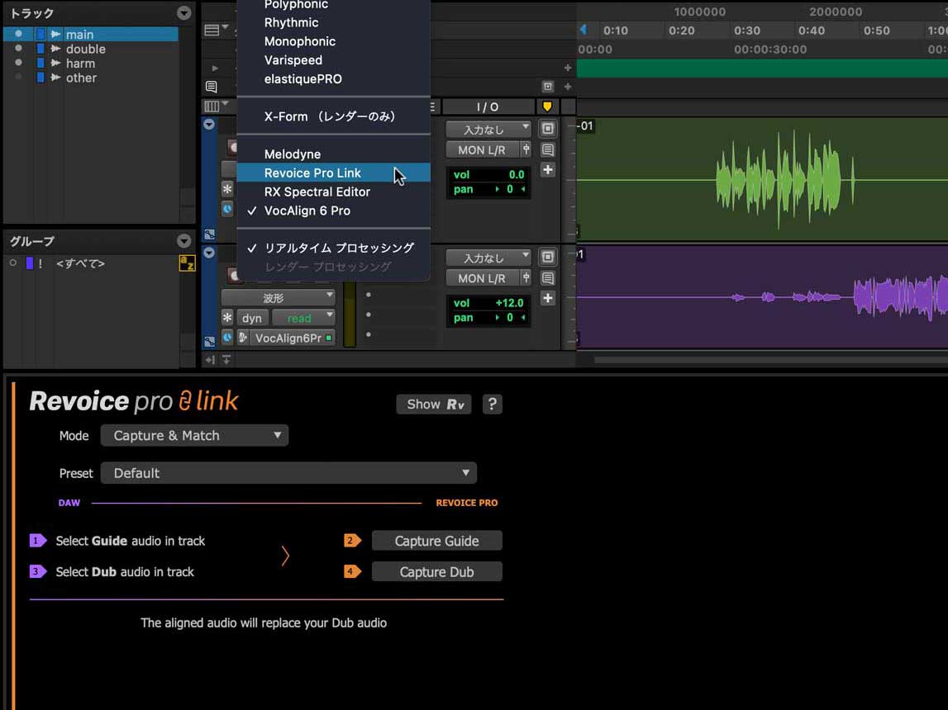Click the comments view icon in the ruler area
Viewport: 948px width, 710px height.
point(212,87)
